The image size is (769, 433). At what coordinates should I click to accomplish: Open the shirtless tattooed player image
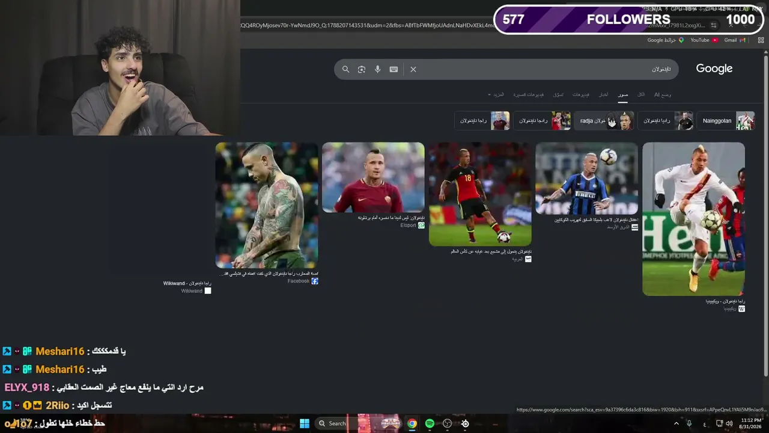click(267, 205)
